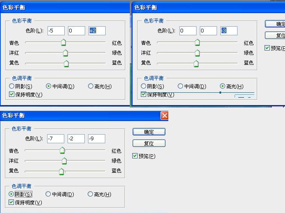Click the middle 0 level field in top-left dialog
This screenshot has height=213, width=285.
[77, 31]
